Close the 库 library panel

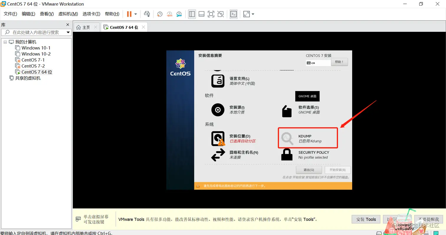[x=68, y=25]
